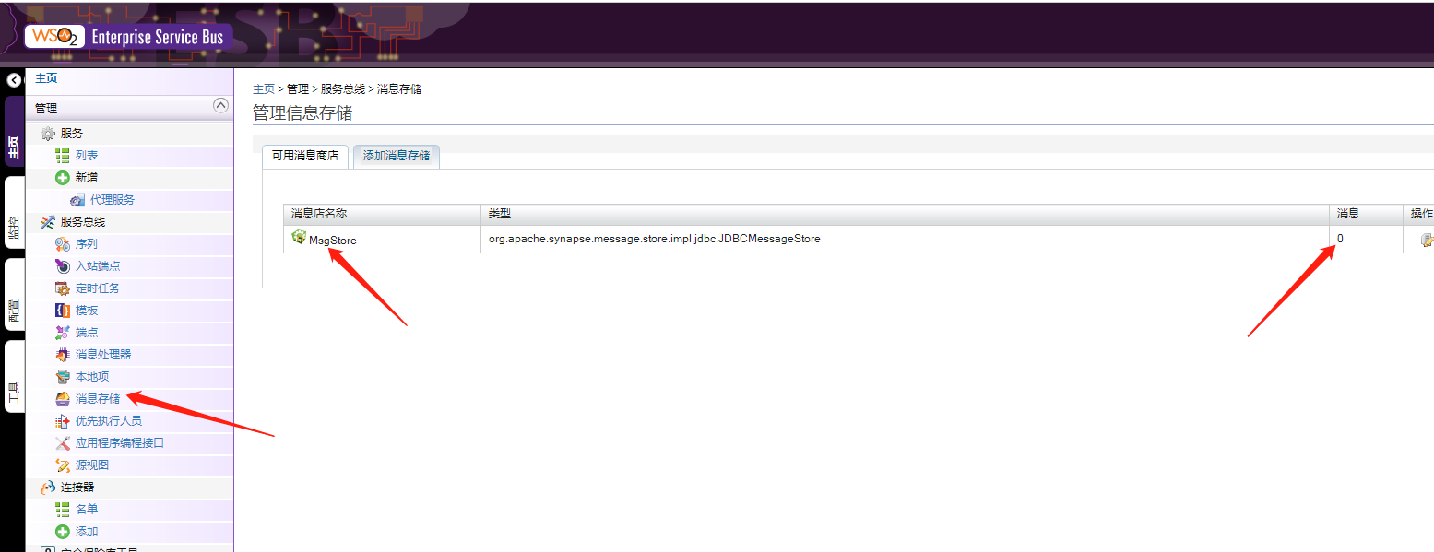The width and height of the screenshot is (1434, 552).
Task: Open 源视图 link
Action: click(x=92, y=465)
